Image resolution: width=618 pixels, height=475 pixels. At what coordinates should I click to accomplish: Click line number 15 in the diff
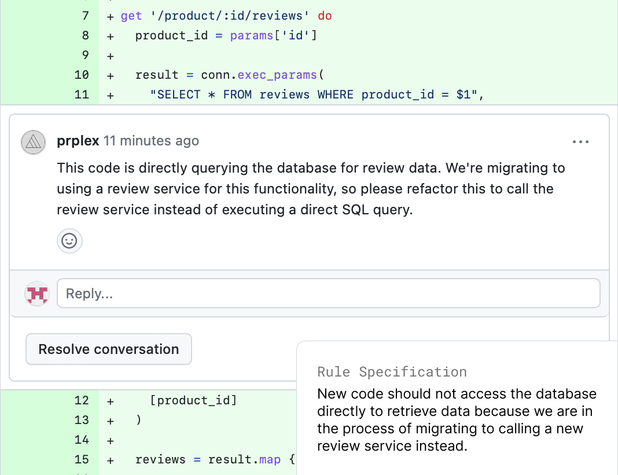click(x=82, y=459)
